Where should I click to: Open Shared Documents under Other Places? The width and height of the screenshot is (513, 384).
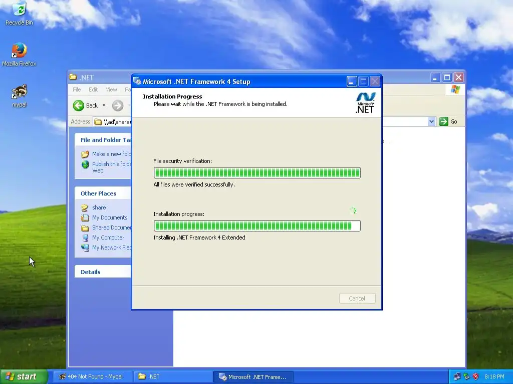111,227
